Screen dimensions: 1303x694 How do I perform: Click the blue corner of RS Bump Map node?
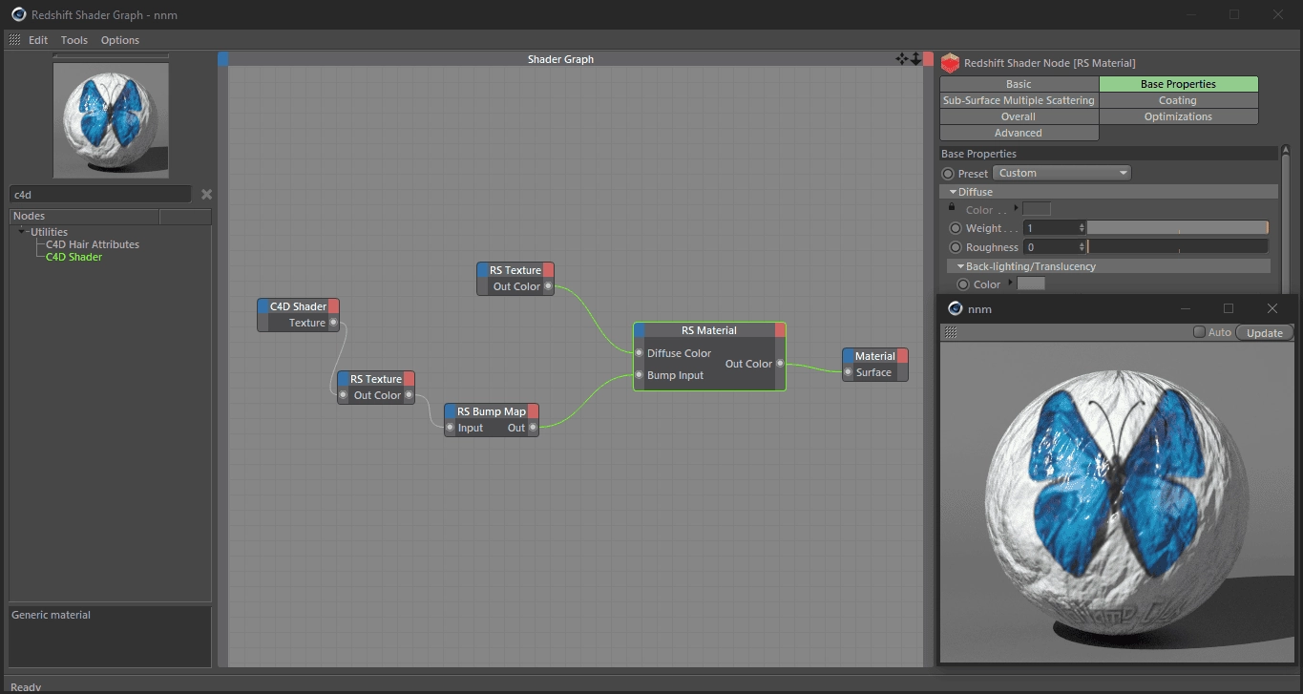point(450,410)
